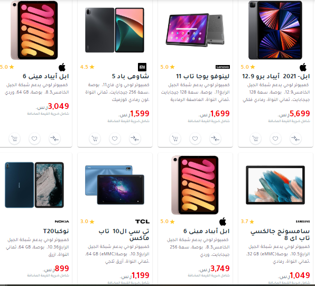
Task: Open Samsung Galaxy Tab A8 title link
Action: click(280, 235)
